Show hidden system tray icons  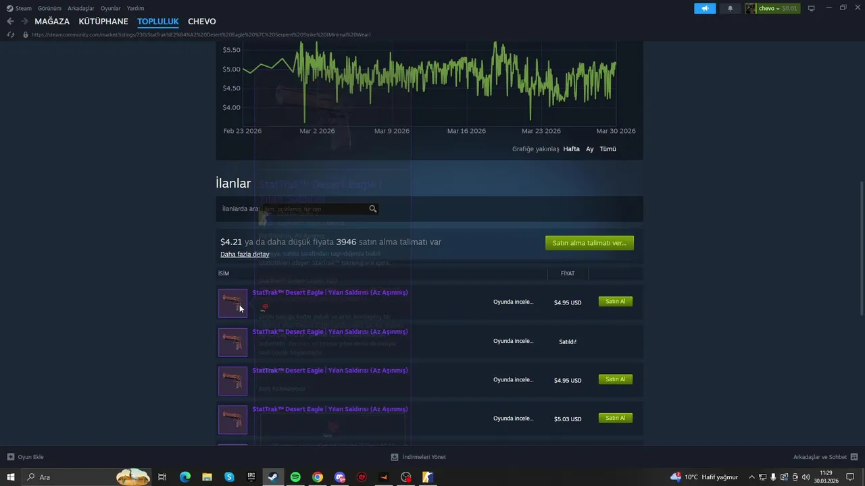click(751, 477)
